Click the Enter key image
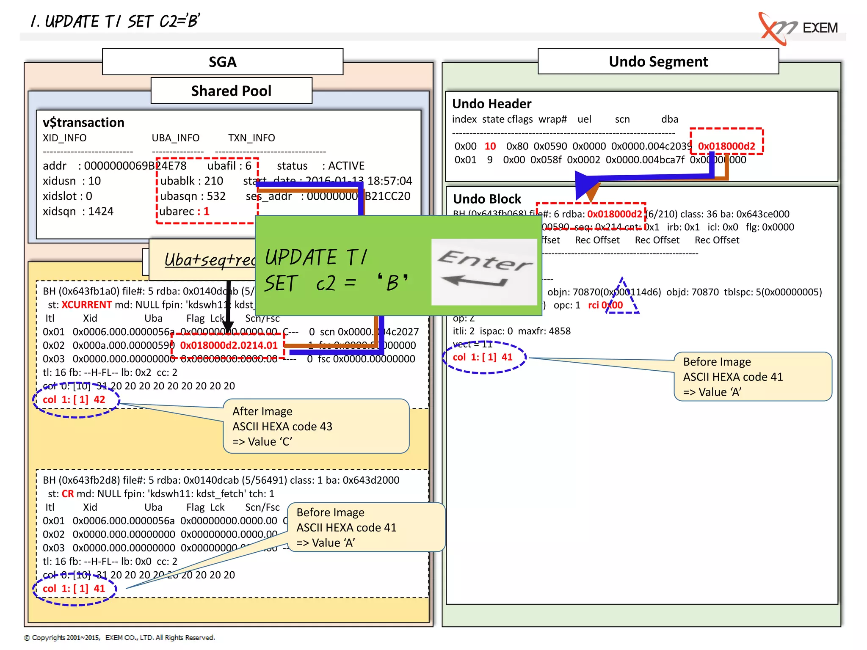Screen dimensions: 867x650 point(484,271)
